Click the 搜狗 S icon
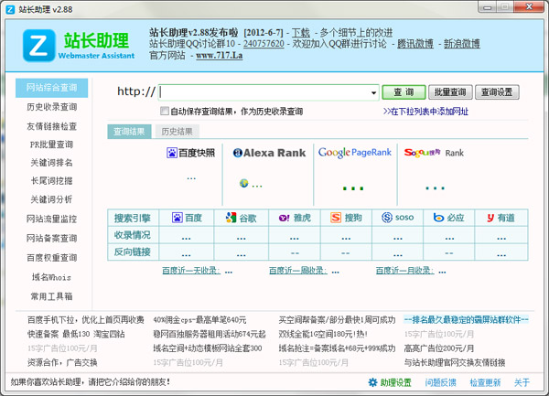 (336, 218)
